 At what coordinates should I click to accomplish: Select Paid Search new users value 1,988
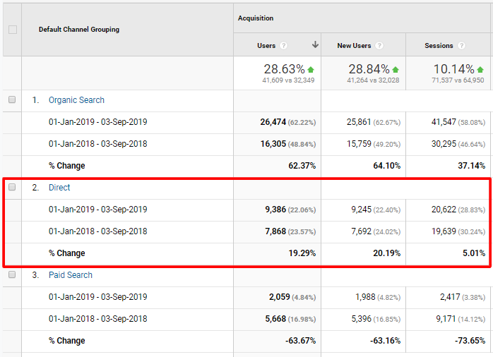tap(365, 297)
